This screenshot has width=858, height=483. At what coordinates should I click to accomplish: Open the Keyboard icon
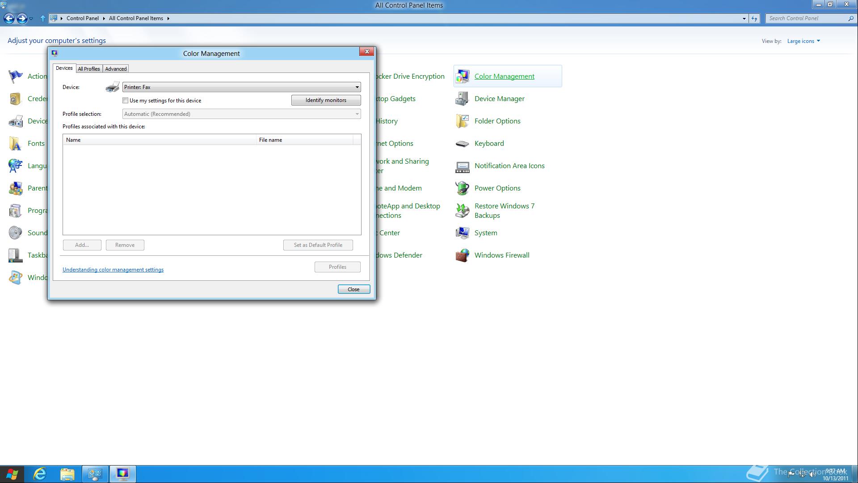(x=462, y=144)
